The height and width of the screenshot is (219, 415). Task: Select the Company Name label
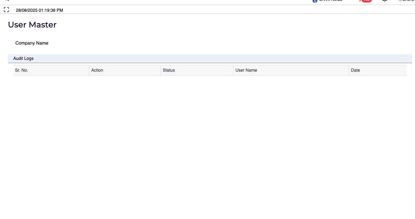pyautogui.click(x=32, y=43)
